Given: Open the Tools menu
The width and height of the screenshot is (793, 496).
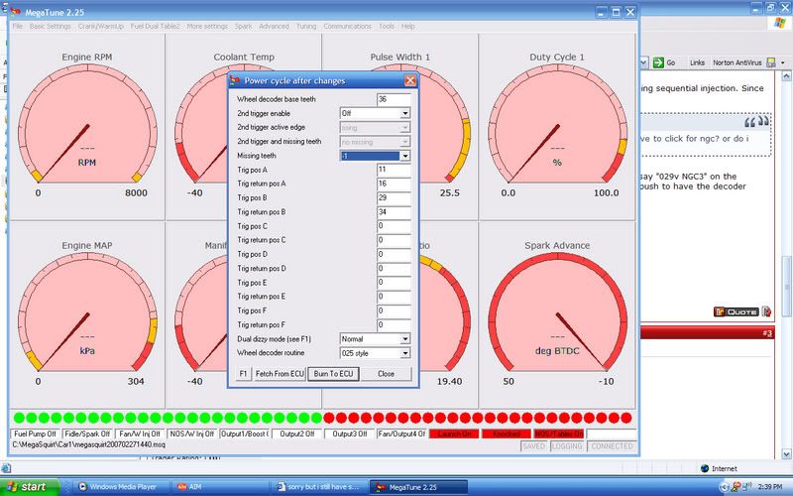Looking at the screenshot, I should pos(387,27).
